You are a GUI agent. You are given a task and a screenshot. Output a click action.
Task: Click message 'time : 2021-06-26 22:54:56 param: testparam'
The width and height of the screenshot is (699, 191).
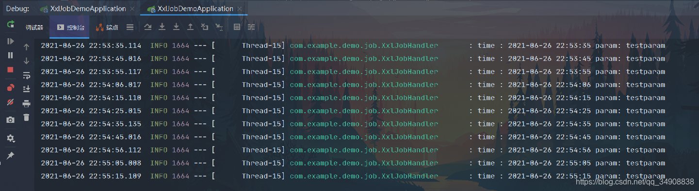pyautogui.click(x=571, y=150)
